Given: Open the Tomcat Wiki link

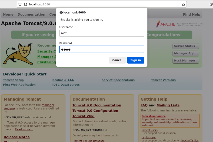Looking at the screenshot, I should point(84,116).
